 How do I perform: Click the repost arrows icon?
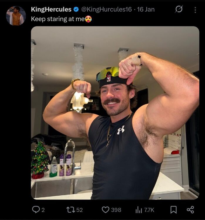pyautogui.click(x=71, y=210)
